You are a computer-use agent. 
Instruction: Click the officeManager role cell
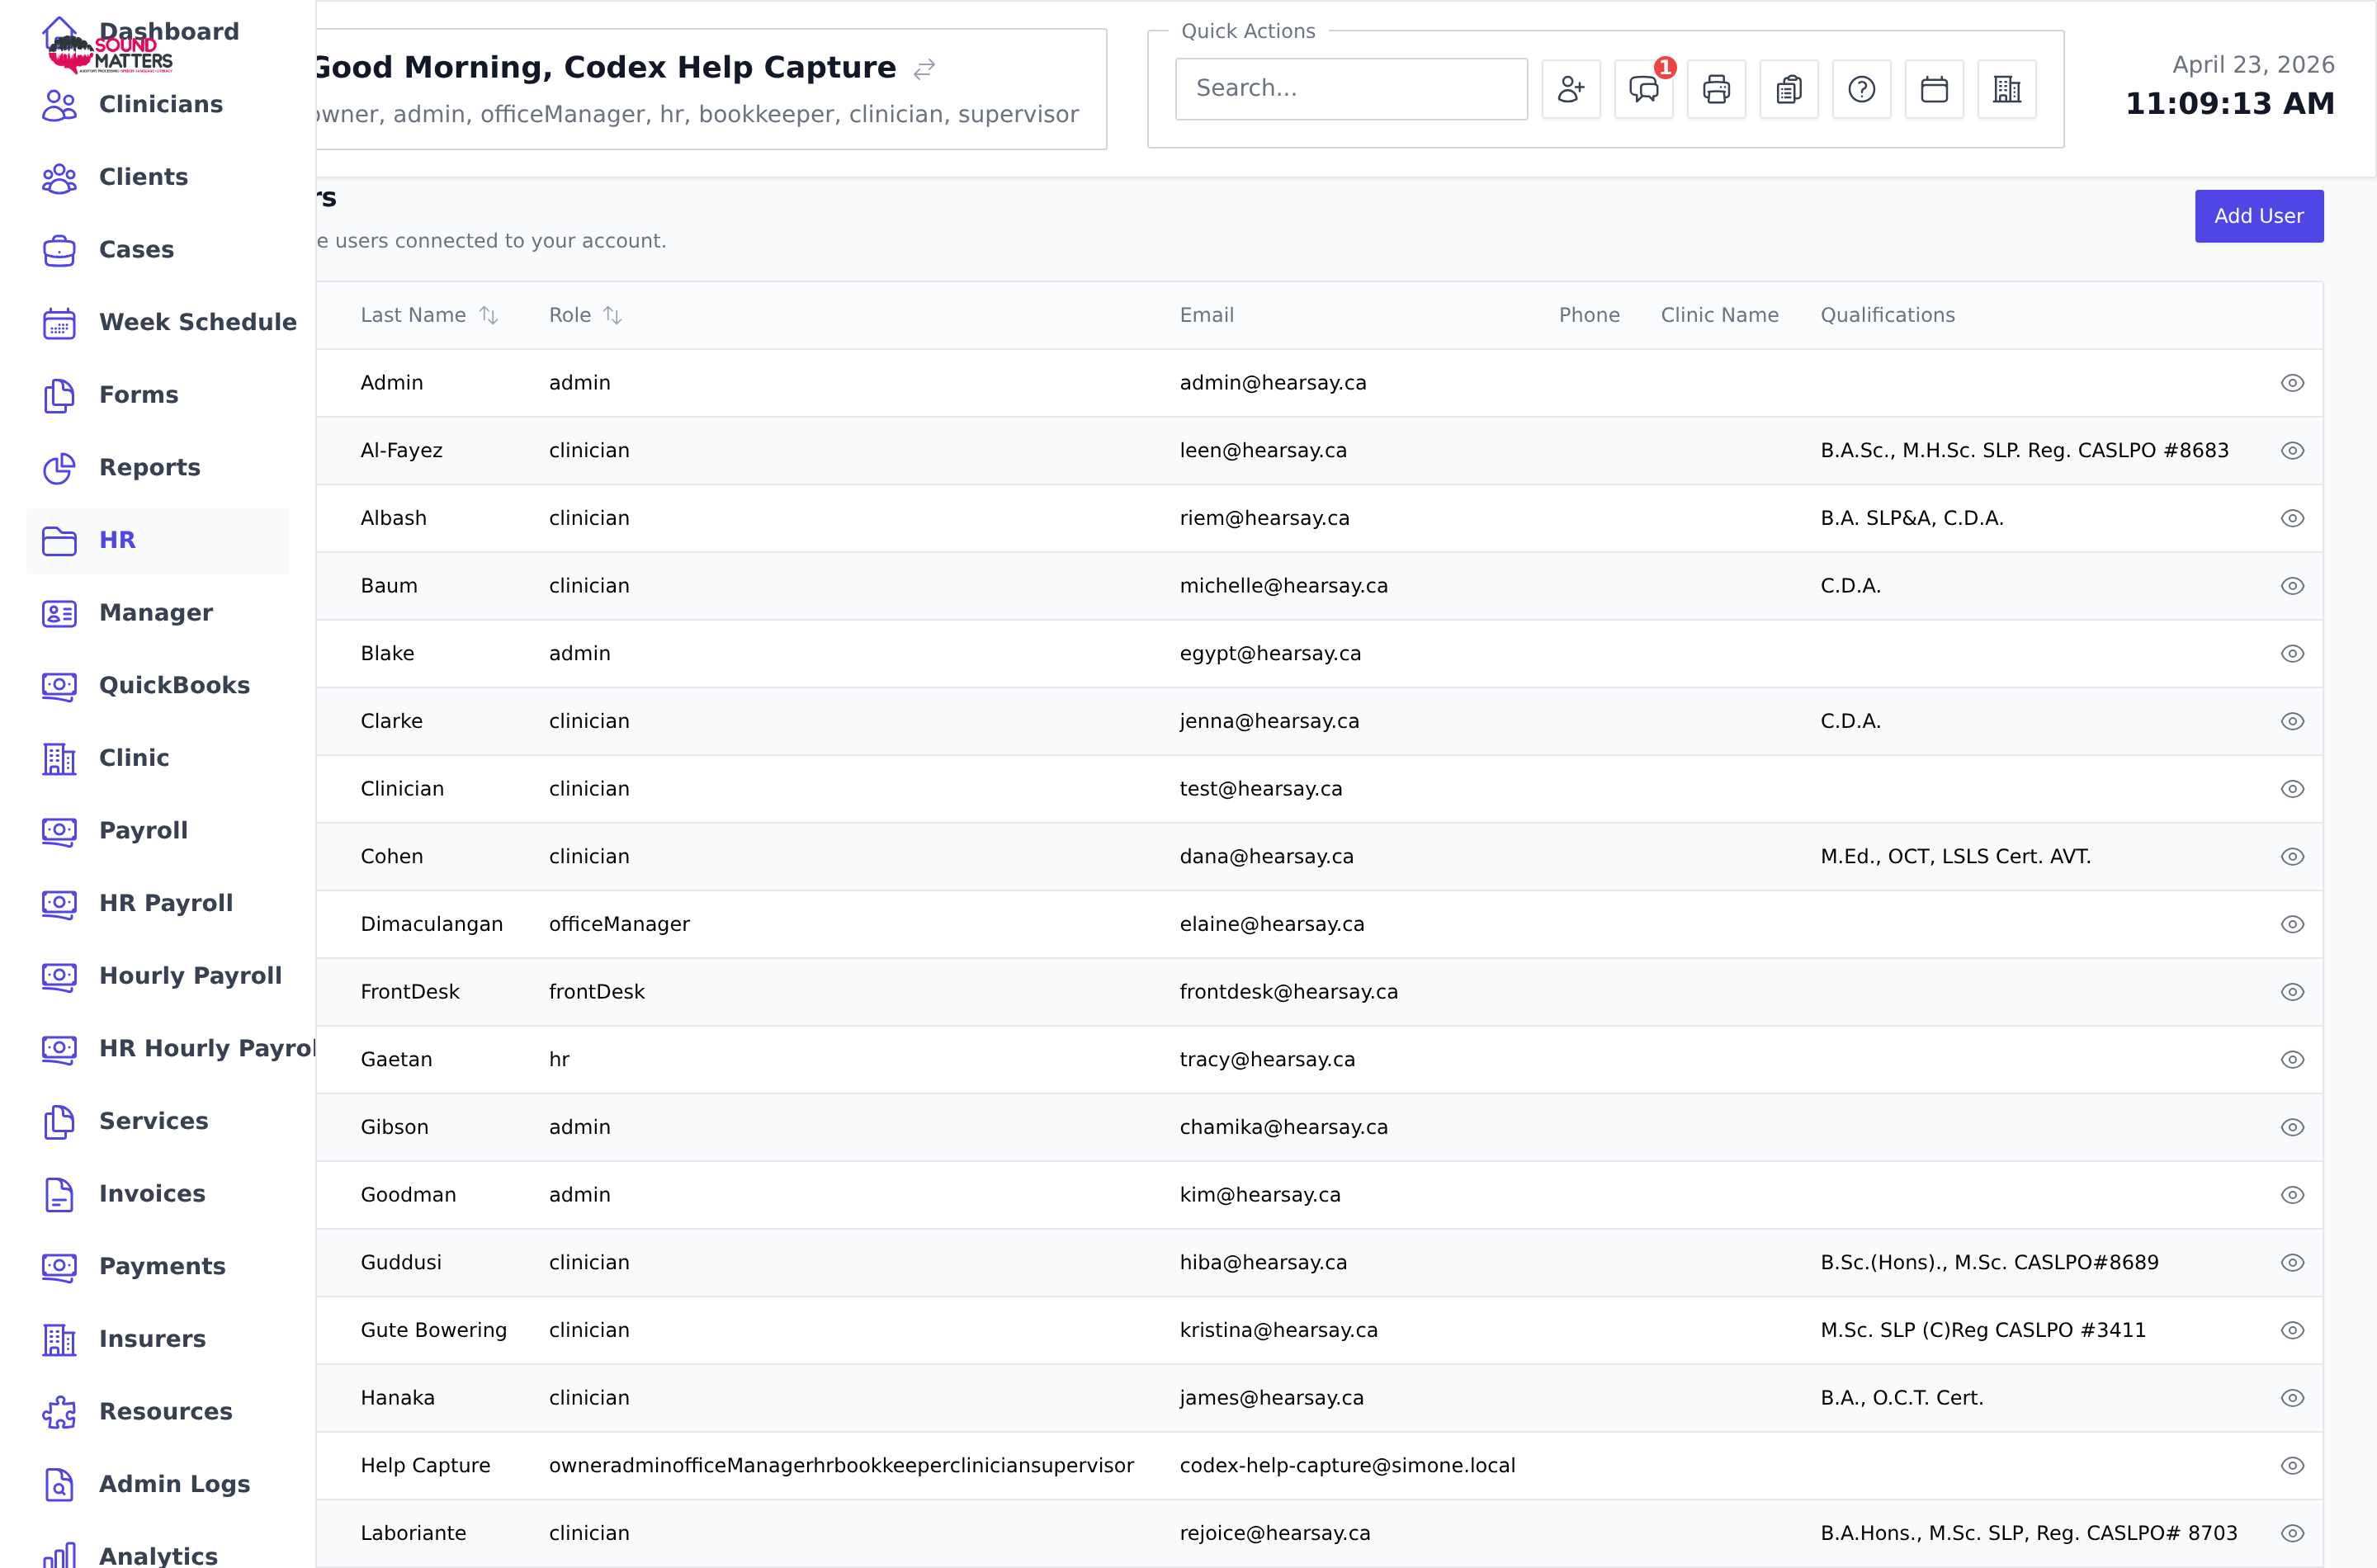point(619,925)
